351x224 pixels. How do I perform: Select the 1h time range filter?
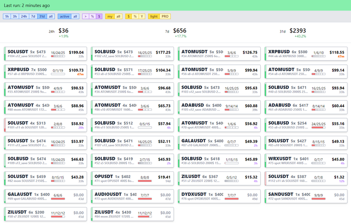[x=7, y=17]
